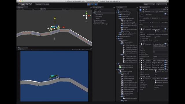The width and height of the screenshot is (185, 104).
Task: Toggle the Pivot handle position button
Action: 38,4
